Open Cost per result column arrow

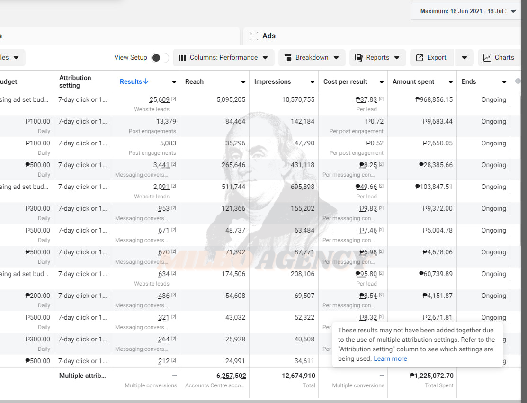click(x=382, y=82)
